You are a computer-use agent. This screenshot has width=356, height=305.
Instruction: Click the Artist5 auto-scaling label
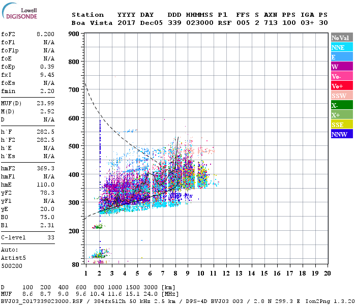point(13,258)
